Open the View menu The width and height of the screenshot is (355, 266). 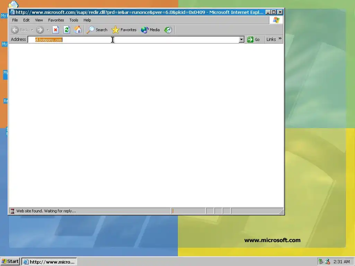pos(39,20)
